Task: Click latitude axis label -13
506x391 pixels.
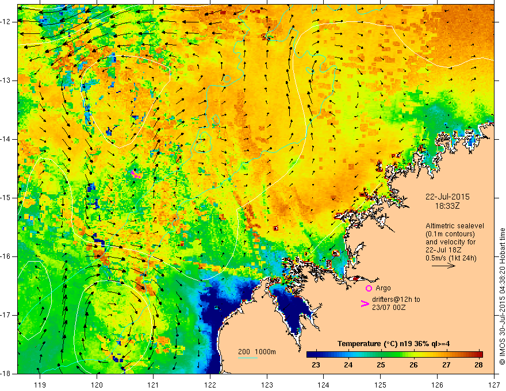Action: pyautogui.click(x=6, y=80)
